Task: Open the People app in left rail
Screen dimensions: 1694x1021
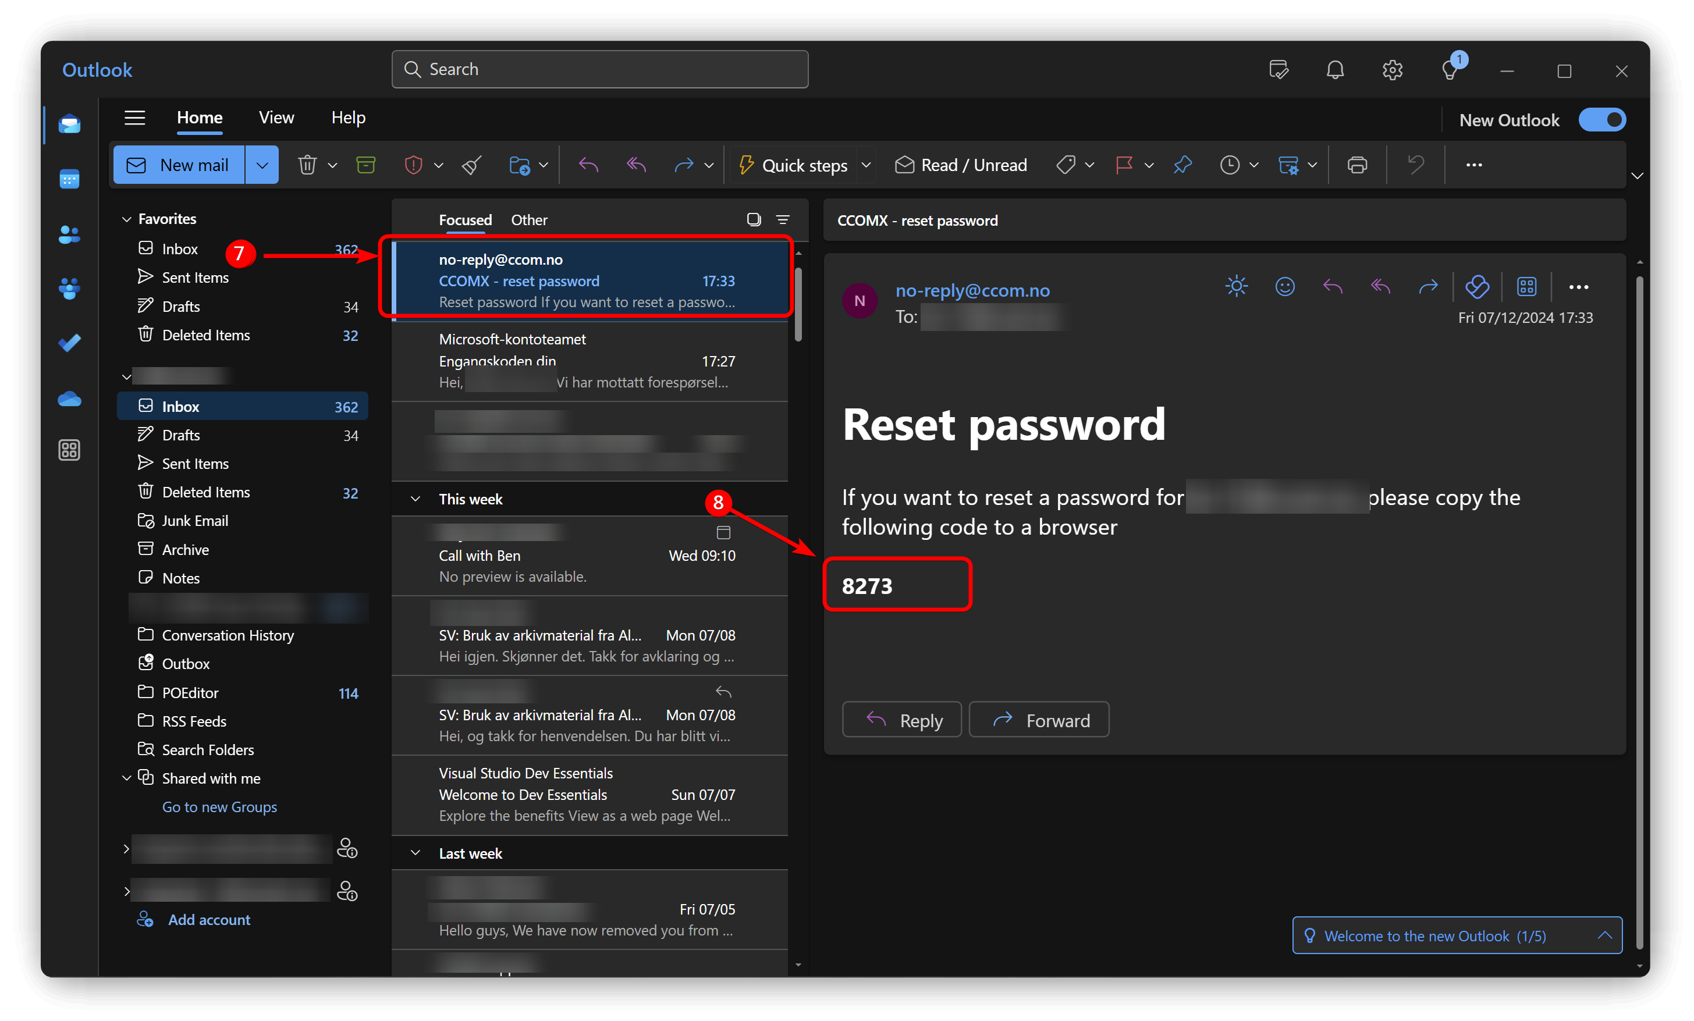Action: coord(69,234)
